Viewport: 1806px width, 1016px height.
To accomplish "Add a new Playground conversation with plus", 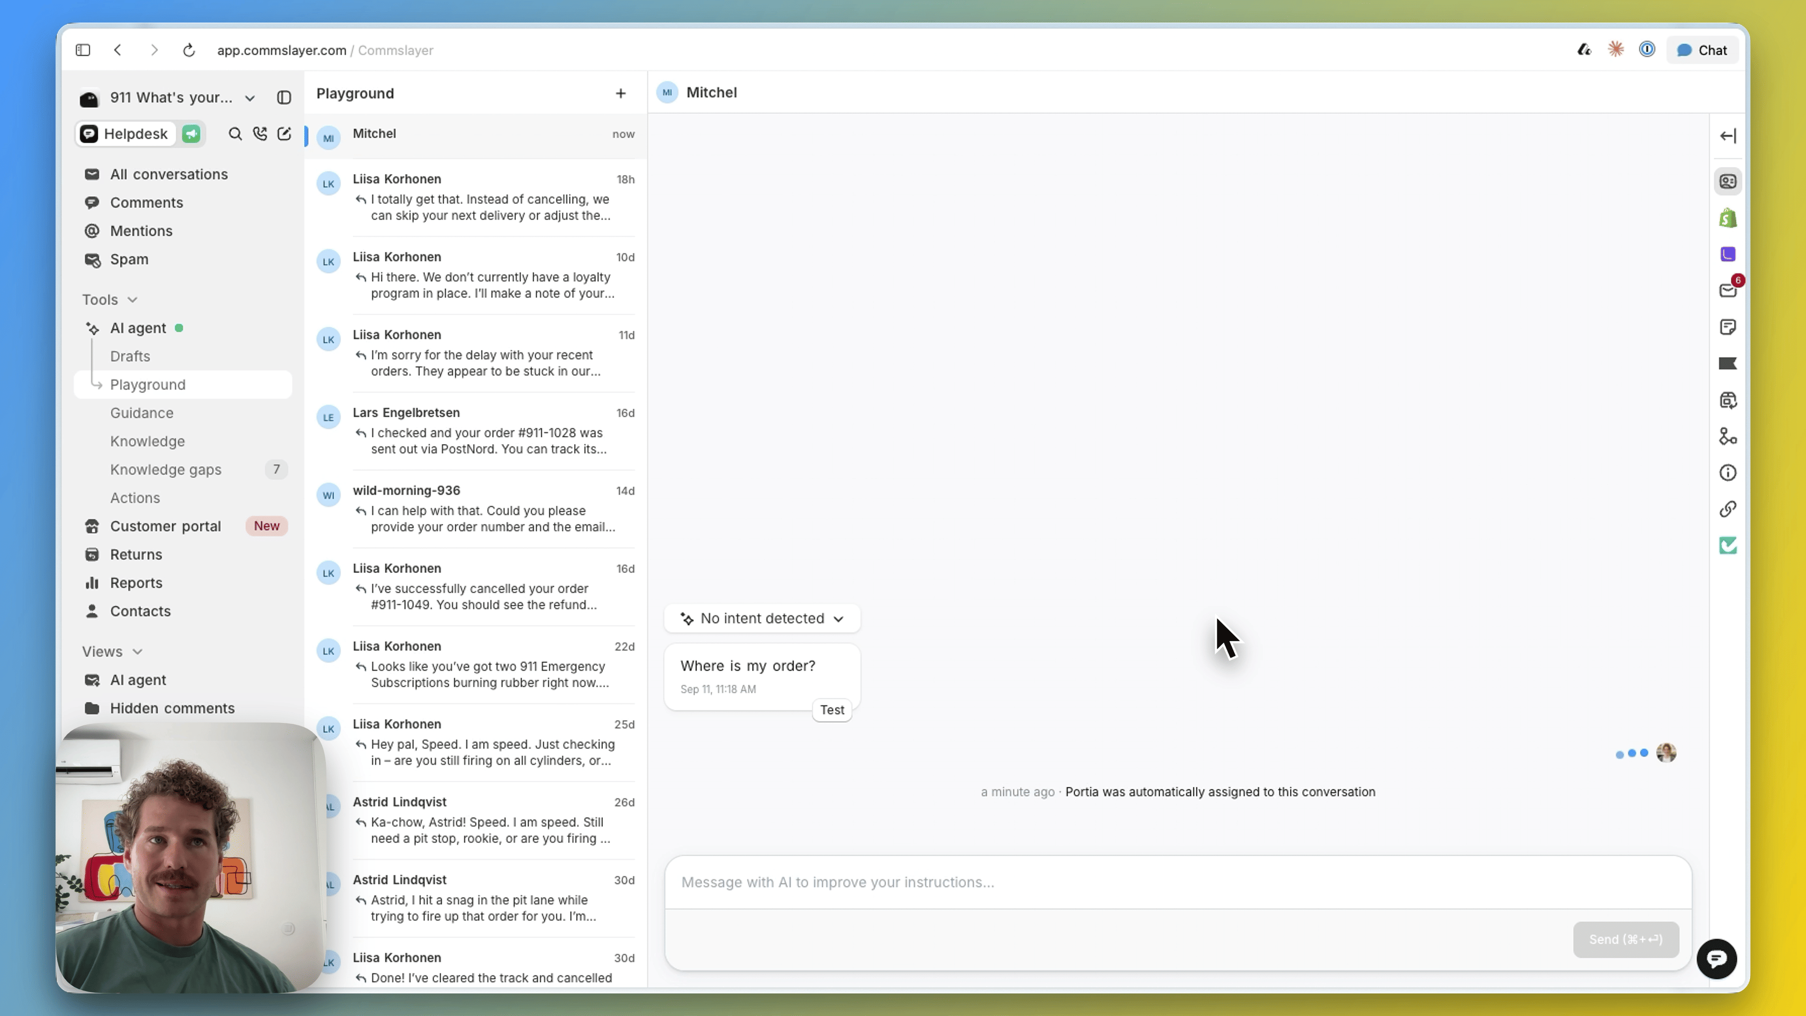I will click(x=620, y=93).
